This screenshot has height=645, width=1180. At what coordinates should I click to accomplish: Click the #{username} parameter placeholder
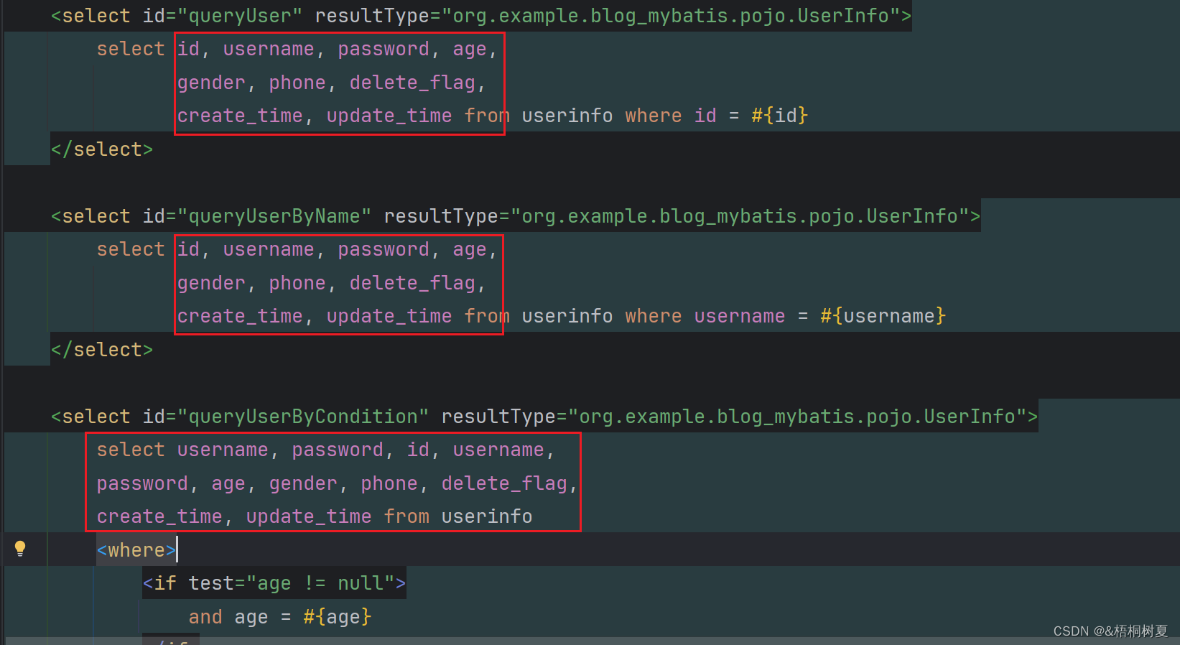[883, 316]
